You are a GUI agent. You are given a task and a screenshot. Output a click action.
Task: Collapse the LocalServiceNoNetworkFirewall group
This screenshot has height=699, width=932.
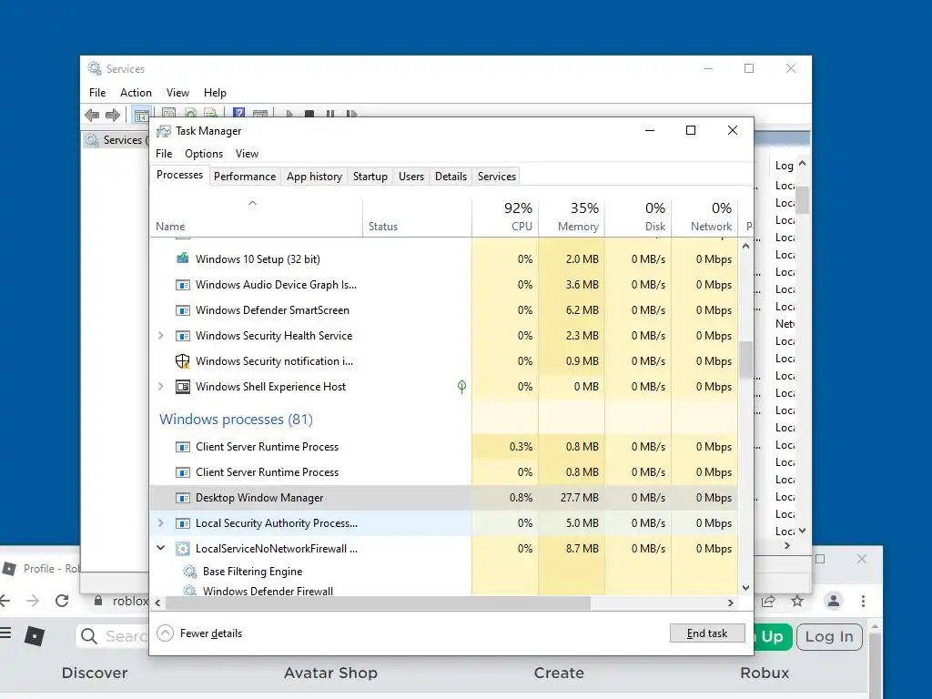[x=160, y=548]
